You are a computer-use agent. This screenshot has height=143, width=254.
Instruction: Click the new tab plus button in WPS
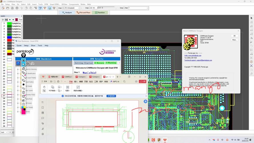pyautogui.click(x=117, y=77)
